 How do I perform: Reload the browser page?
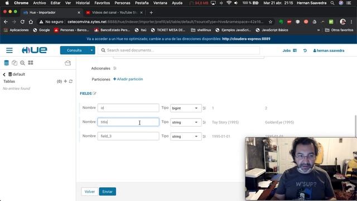coord(22,22)
